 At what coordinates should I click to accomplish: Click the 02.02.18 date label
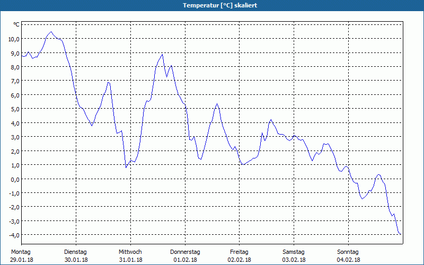coord(240,260)
